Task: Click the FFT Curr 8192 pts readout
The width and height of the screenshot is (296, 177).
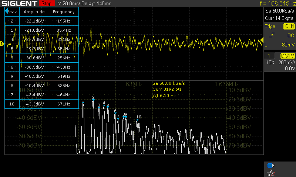Action: pyautogui.click(x=167, y=89)
